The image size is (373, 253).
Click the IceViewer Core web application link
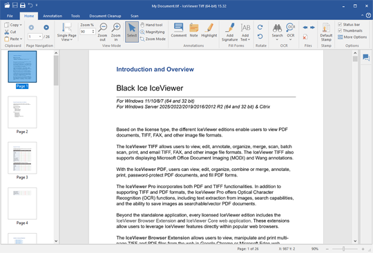[218, 221]
